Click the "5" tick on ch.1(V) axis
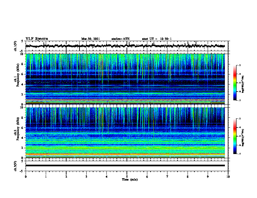The height and width of the screenshot is (198, 257). pos(22,41)
